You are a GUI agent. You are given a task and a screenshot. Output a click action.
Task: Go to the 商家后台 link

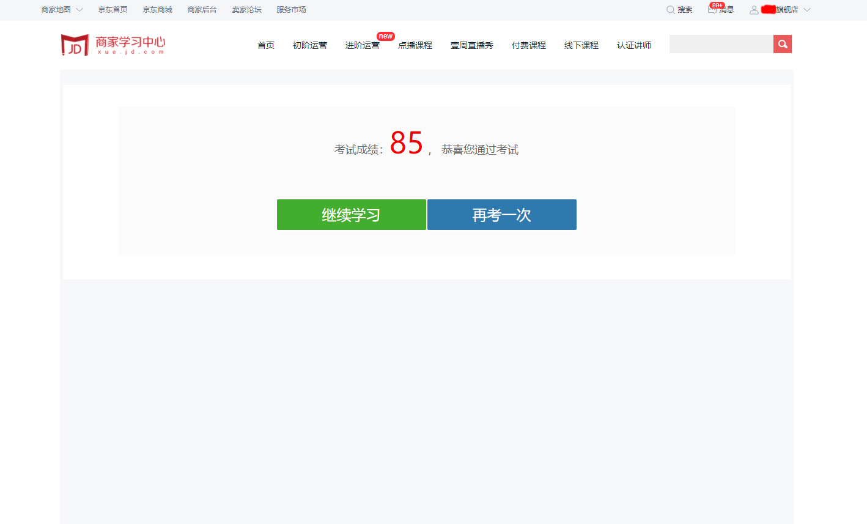(x=202, y=10)
